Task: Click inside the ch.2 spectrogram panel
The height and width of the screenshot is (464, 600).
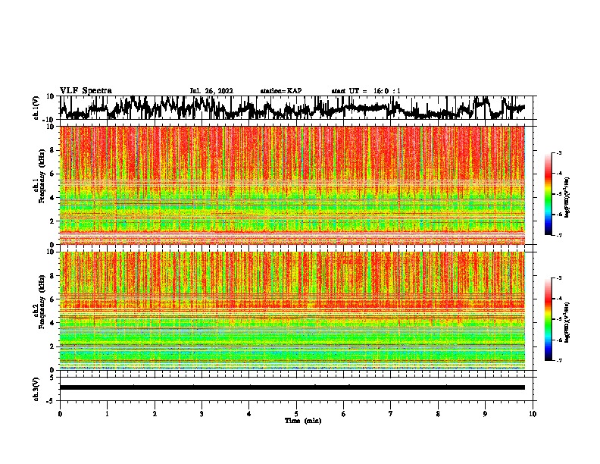Action: [x=292, y=311]
